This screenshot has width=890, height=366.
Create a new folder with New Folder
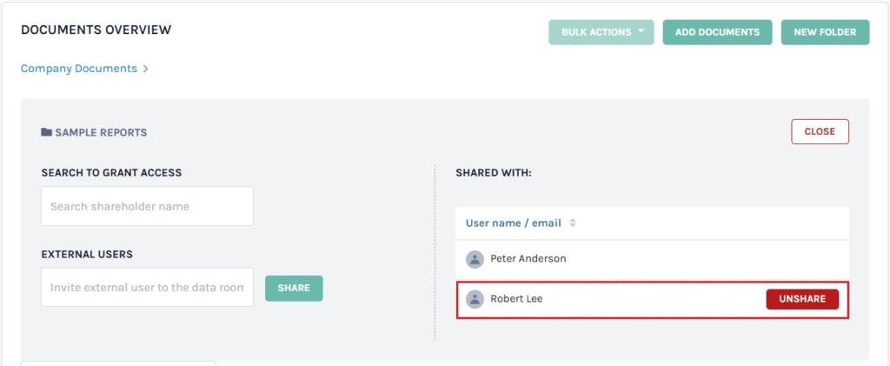(825, 32)
